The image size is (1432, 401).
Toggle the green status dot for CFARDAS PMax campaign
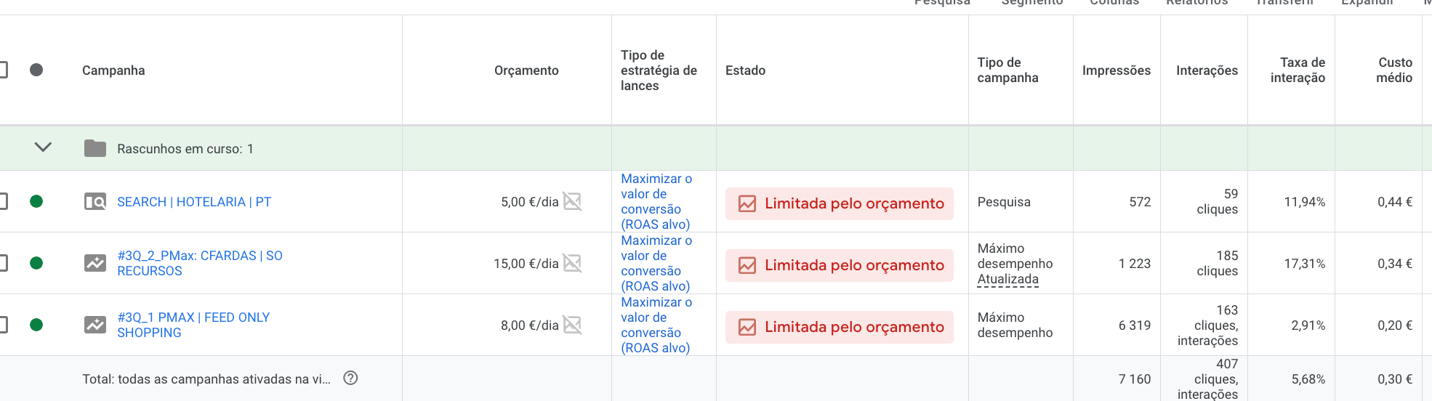(36, 263)
